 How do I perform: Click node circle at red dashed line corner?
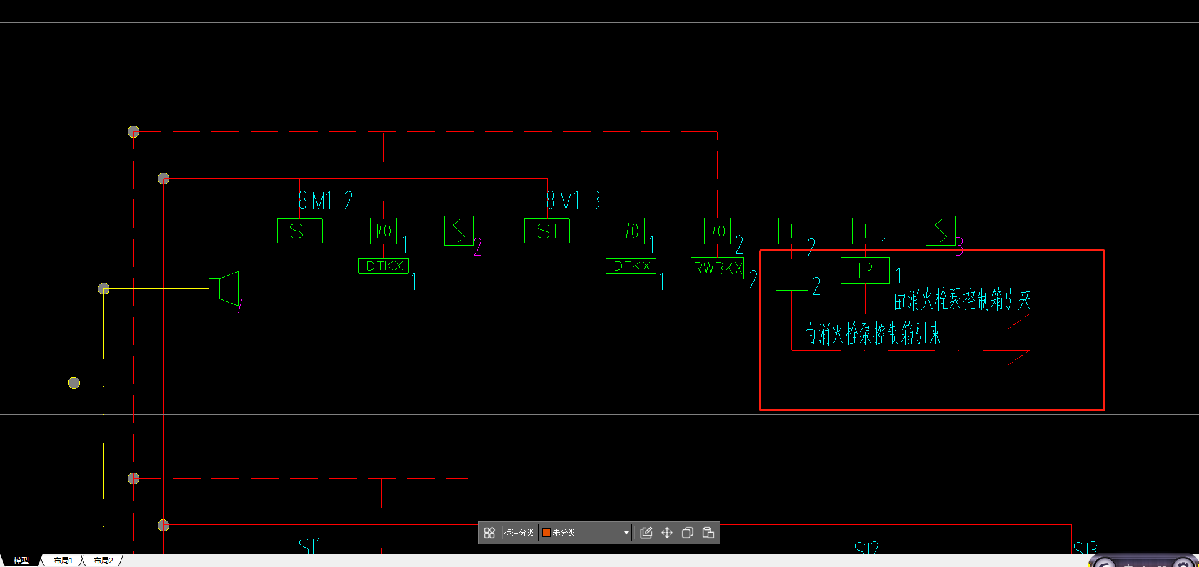point(133,131)
